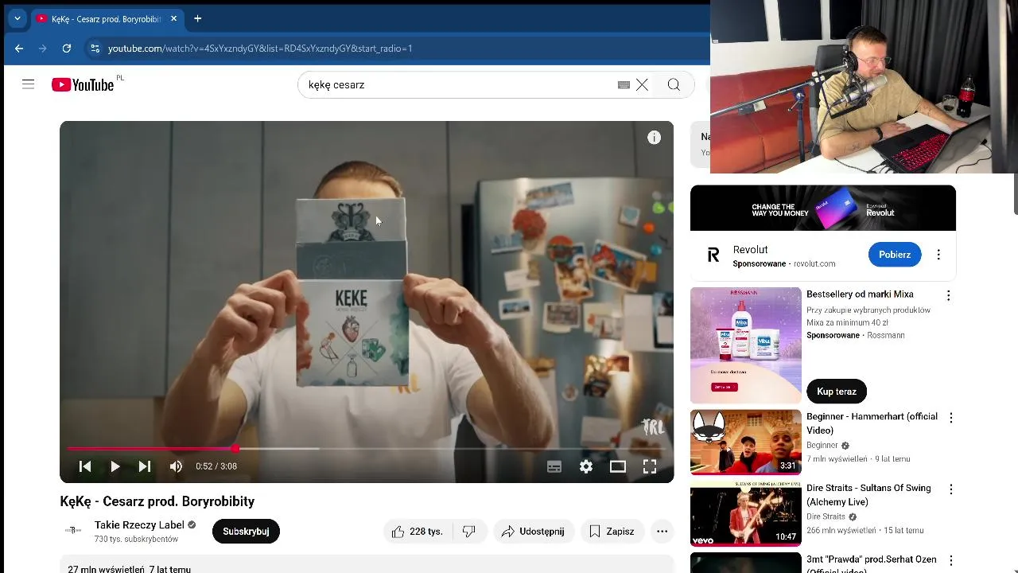Viewport: 1018px width, 573px height.
Task: Open the Revolut banner ad image
Action: click(823, 209)
